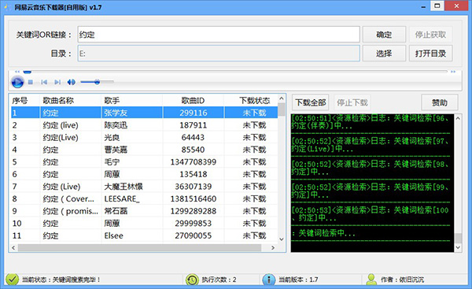Sort by the 歌曲名称 column header
This screenshot has height=289, width=472.
coord(71,100)
